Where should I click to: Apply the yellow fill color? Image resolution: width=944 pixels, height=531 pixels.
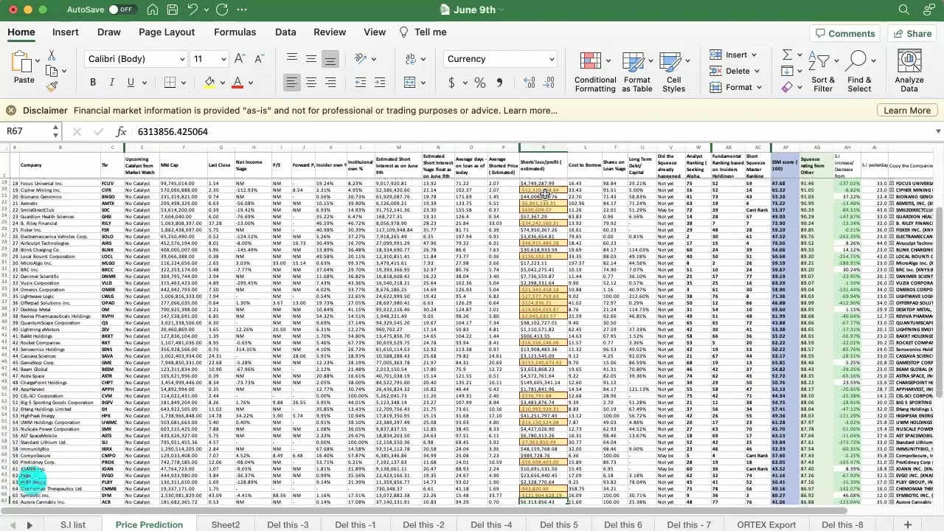pos(209,83)
